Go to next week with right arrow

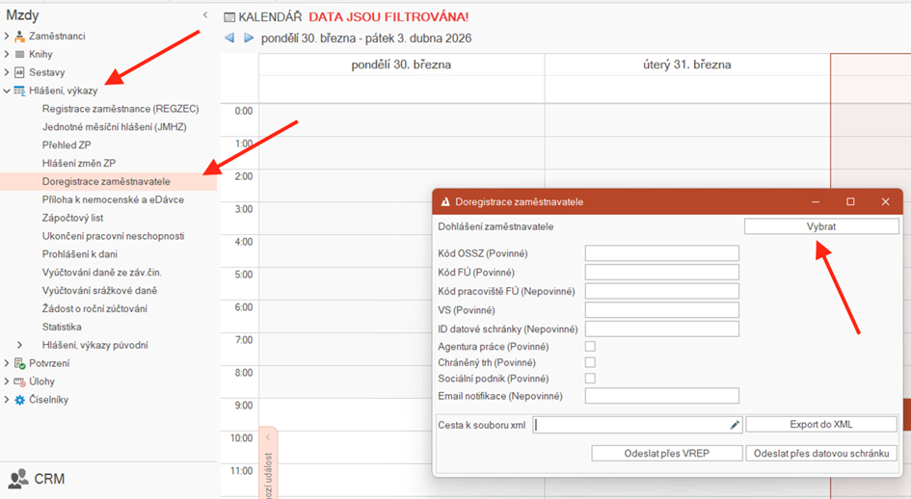249,39
